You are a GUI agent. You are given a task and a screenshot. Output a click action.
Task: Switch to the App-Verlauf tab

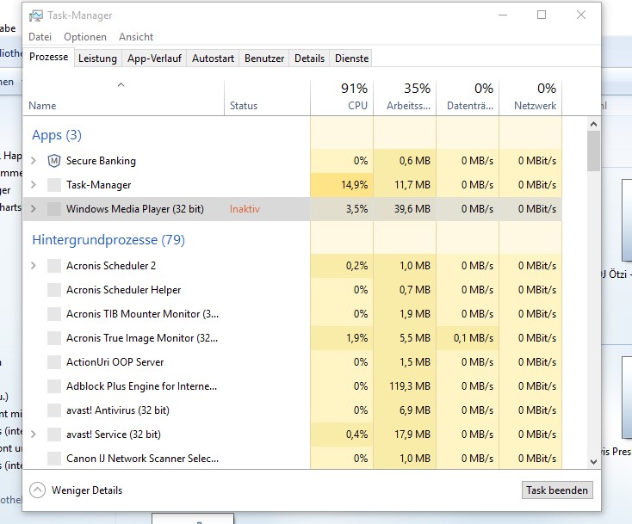tap(154, 59)
